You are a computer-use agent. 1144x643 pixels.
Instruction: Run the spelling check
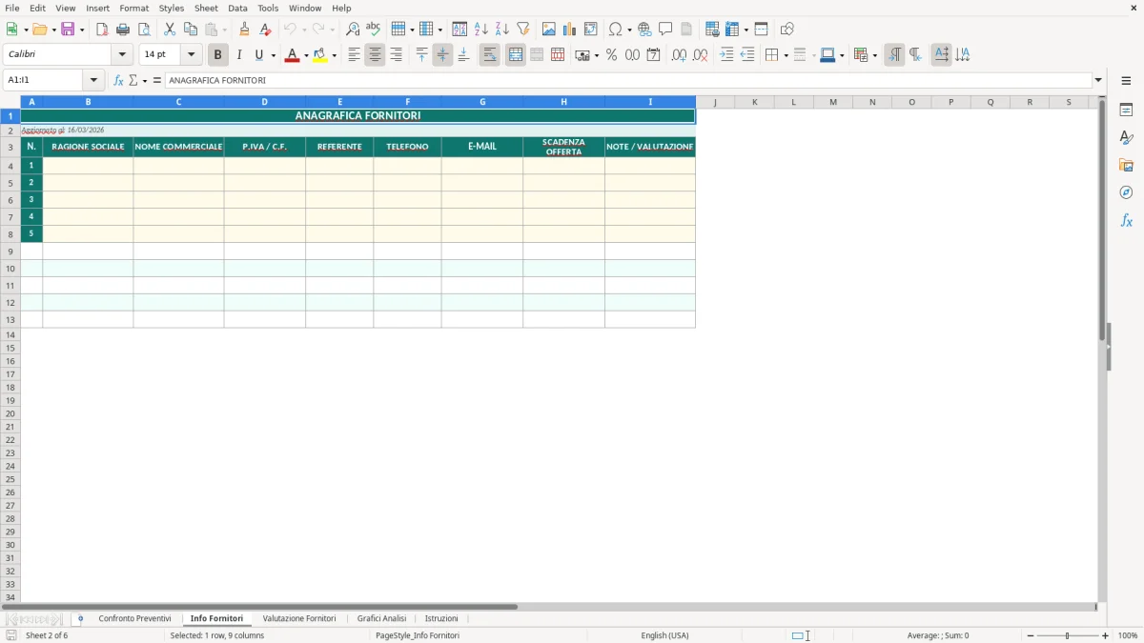(374, 30)
